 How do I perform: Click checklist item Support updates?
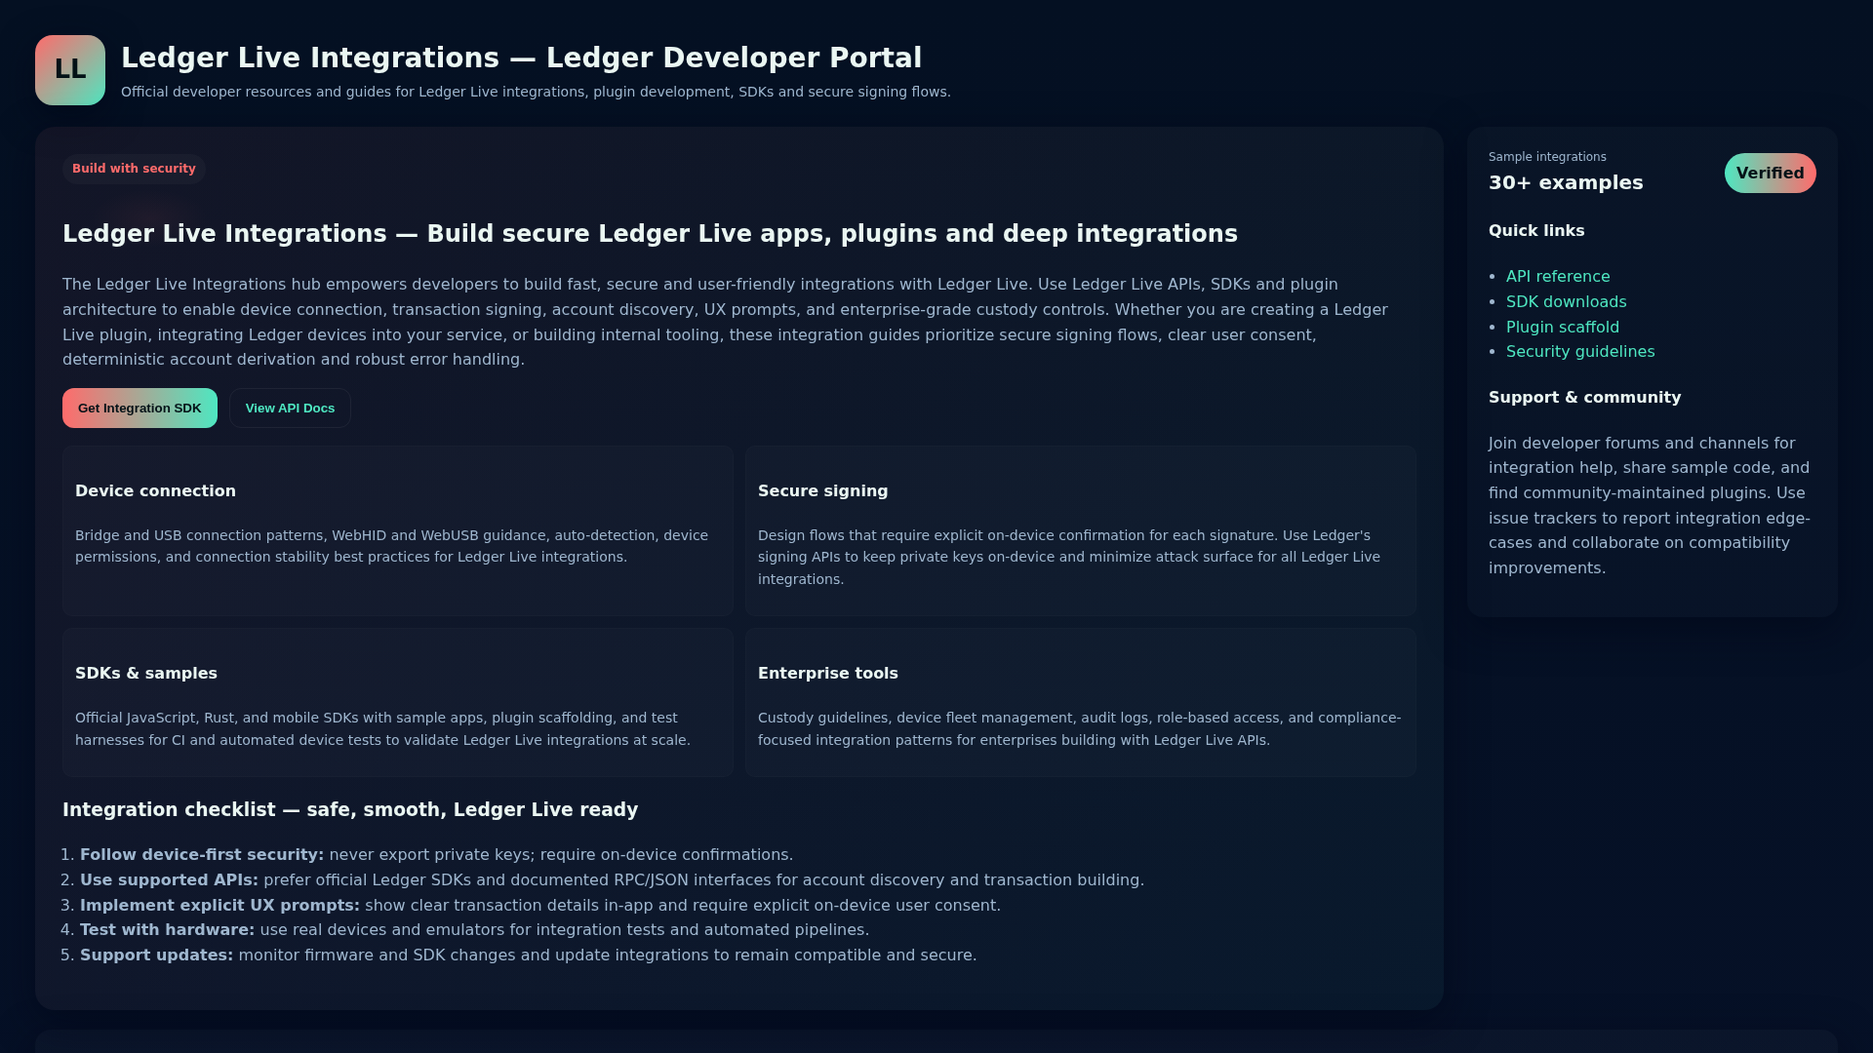(x=528, y=955)
